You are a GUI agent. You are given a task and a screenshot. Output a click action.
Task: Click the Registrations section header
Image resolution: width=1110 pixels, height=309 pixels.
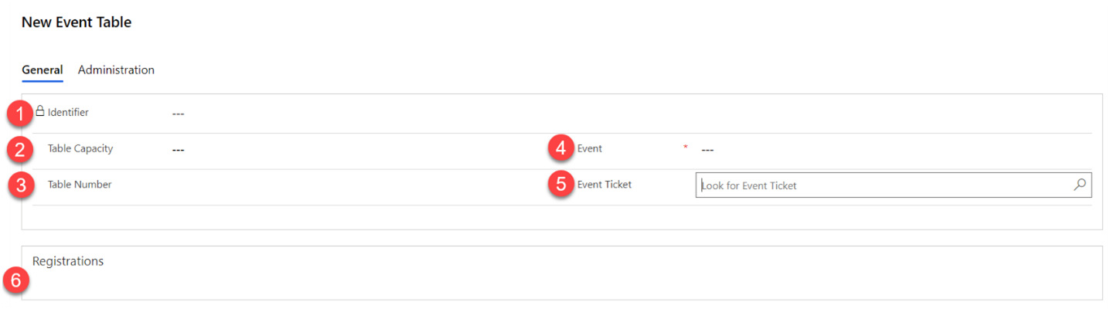[x=68, y=261]
